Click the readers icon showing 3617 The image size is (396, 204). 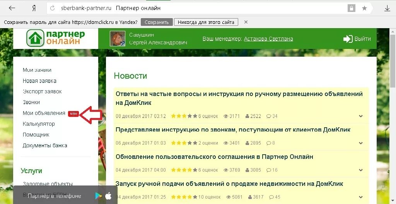[250, 197]
